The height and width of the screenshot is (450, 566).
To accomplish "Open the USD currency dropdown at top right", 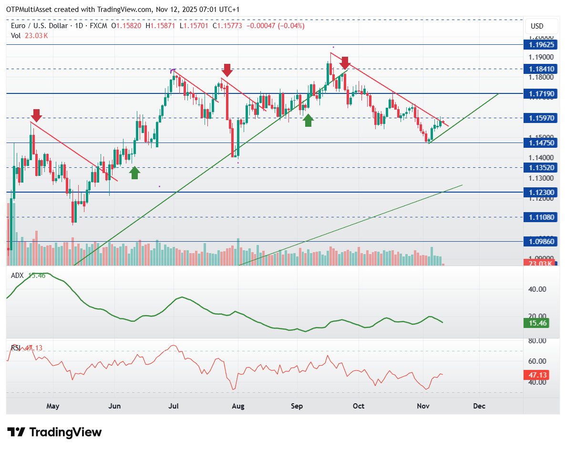I will [x=541, y=26].
